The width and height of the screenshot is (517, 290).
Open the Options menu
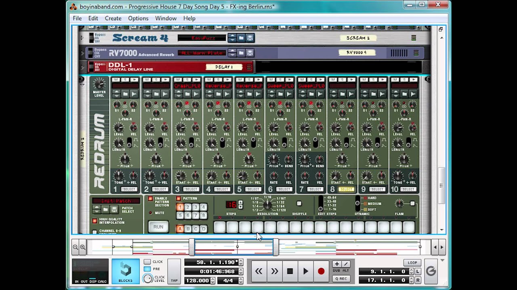coord(138,18)
